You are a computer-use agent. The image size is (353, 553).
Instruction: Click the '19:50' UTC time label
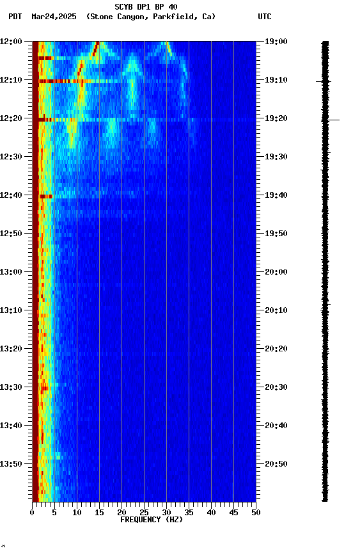pyautogui.click(x=276, y=234)
